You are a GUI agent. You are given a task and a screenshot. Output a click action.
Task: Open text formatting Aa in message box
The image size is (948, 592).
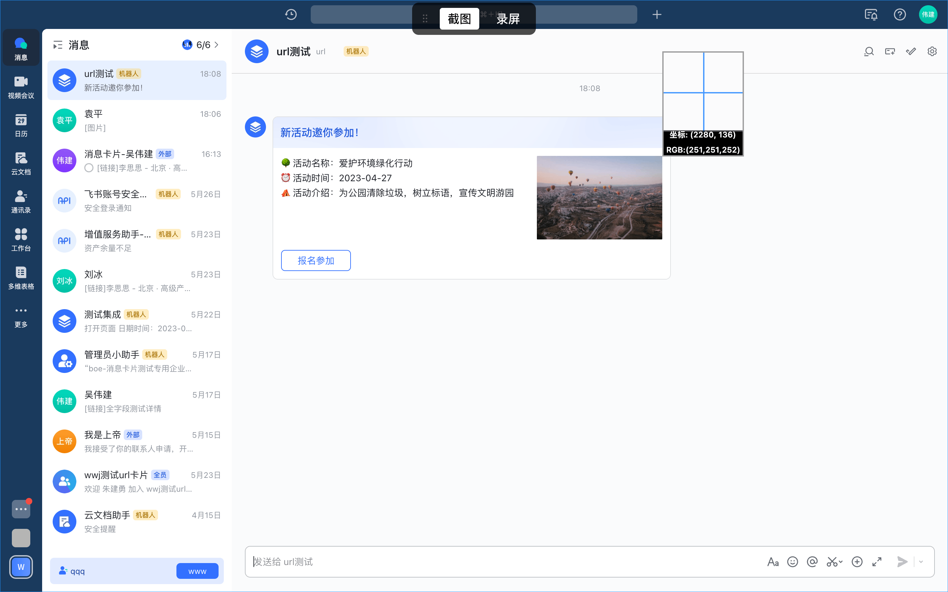tap(773, 562)
